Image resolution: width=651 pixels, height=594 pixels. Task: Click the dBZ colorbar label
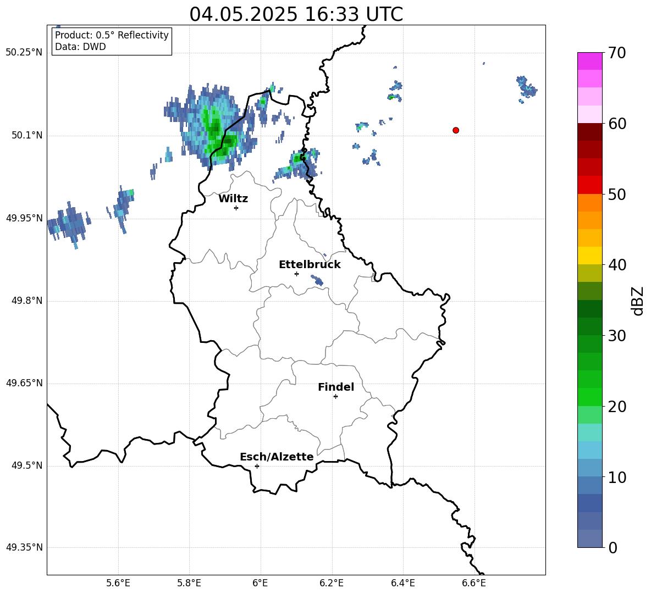(x=638, y=301)
